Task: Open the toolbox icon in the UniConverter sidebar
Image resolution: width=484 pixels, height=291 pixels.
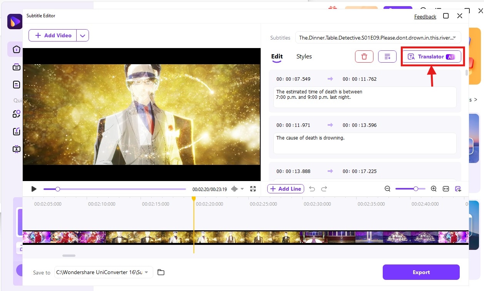Action: coord(16,67)
